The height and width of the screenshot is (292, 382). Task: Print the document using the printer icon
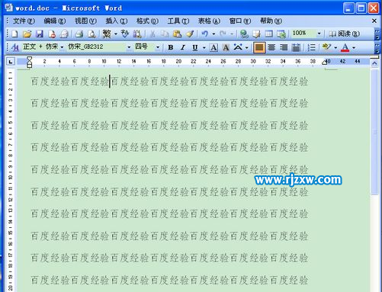(x=79, y=34)
